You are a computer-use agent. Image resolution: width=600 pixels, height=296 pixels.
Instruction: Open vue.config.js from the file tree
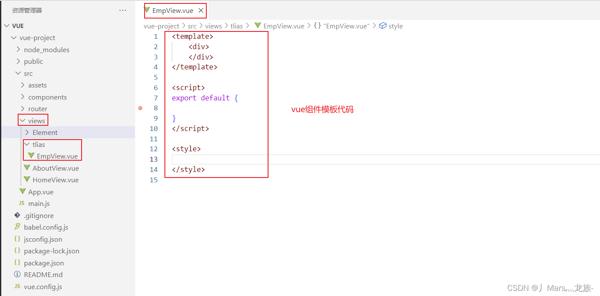click(x=43, y=287)
